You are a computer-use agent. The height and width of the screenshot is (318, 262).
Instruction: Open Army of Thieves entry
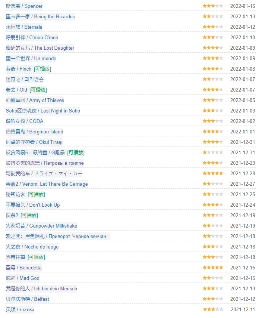tap(35, 101)
